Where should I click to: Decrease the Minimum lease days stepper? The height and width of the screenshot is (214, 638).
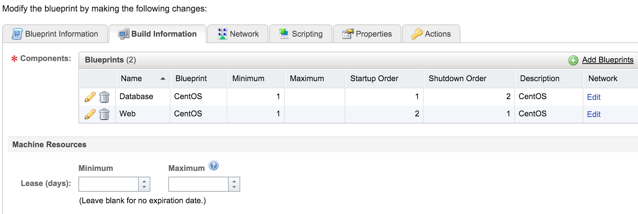pyautogui.click(x=144, y=187)
